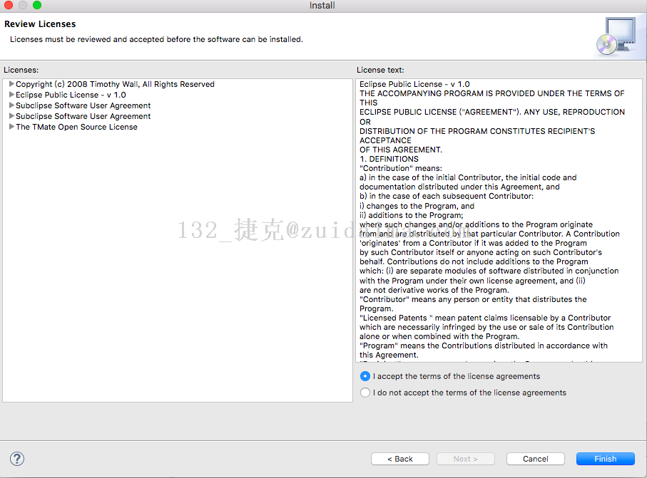This screenshot has height=478, width=647.
Task: Click 'i) changes to the Program, and' line
Action: point(417,206)
